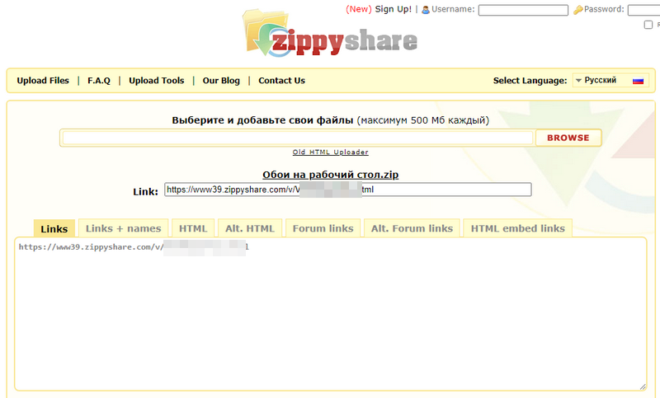Screen dimensions: 660x398
Task: Click the Select Language: label
Action: pyautogui.click(x=530, y=80)
